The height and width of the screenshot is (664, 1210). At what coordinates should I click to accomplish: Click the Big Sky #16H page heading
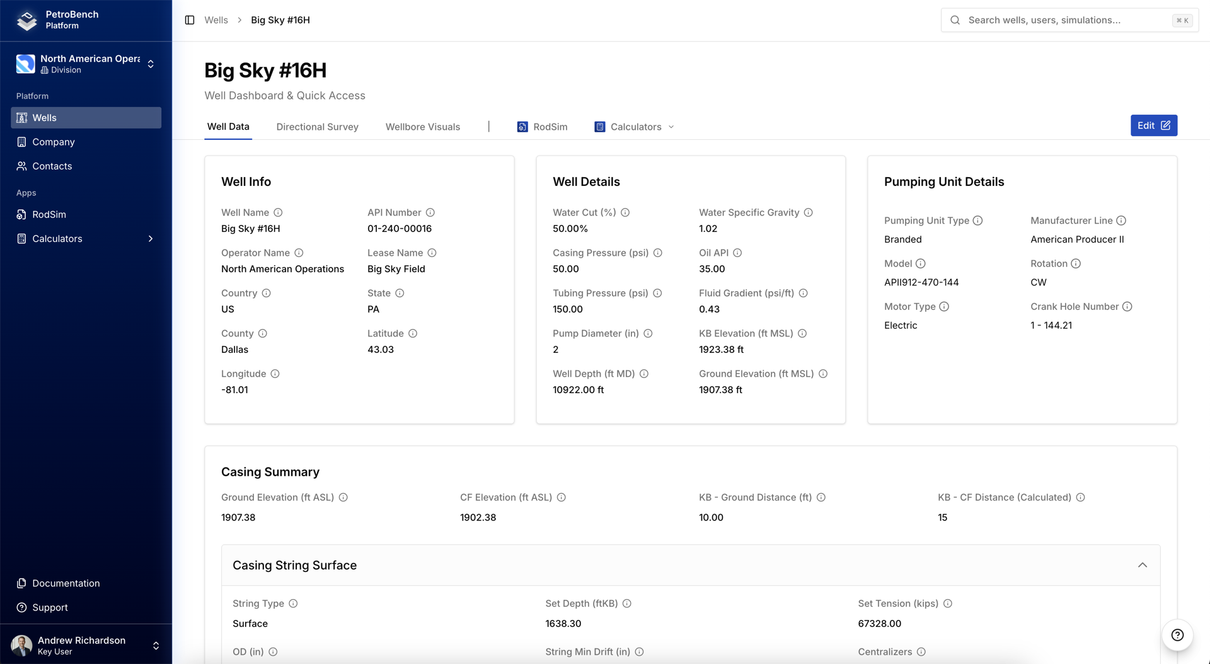click(x=265, y=71)
